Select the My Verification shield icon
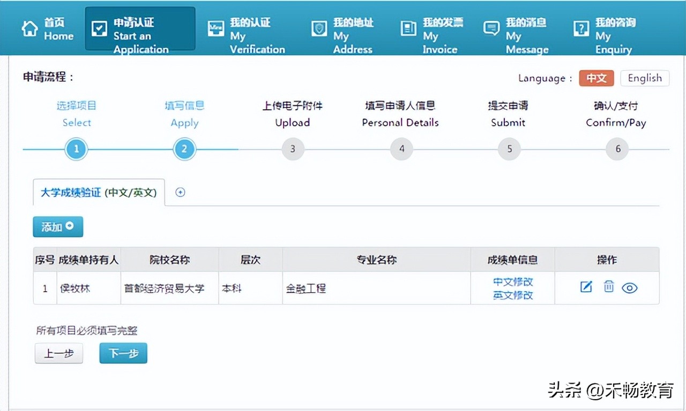Image resolution: width=686 pixels, height=411 pixels. click(x=216, y=27)
